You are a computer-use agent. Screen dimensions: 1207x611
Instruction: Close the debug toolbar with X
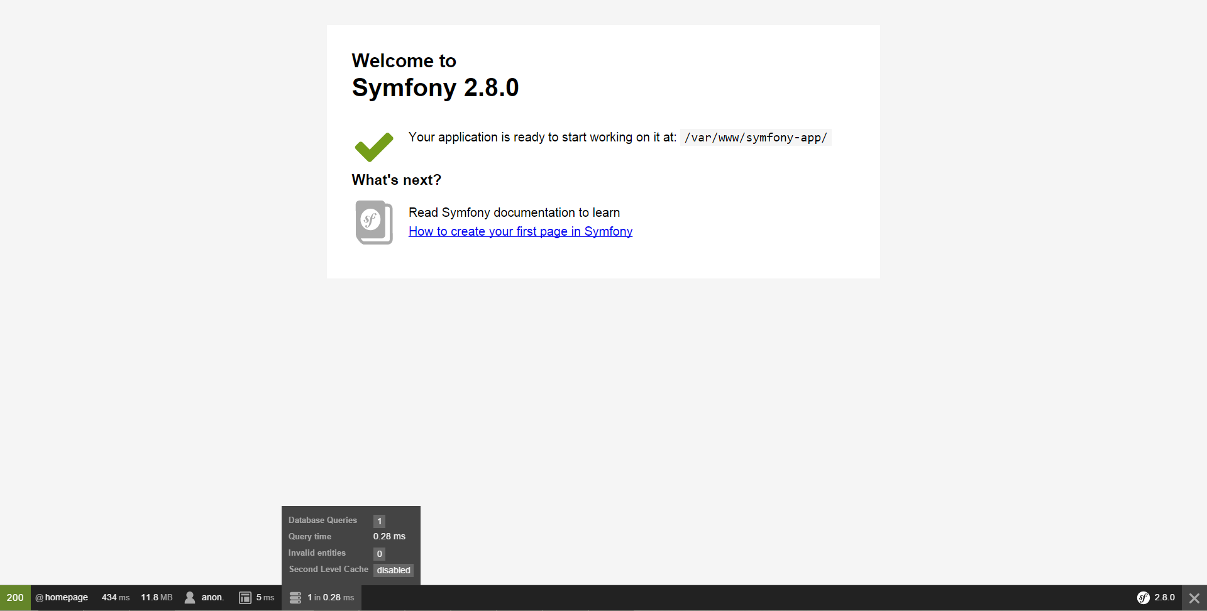[x=1194, y=598]
